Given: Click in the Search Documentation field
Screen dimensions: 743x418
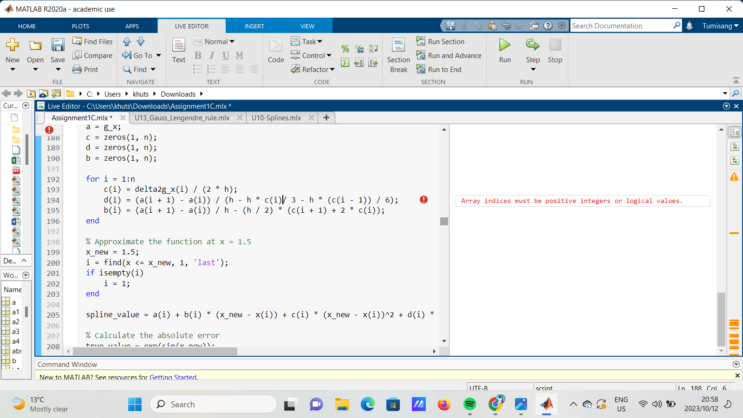Looking at the screenshot, I should 622,26.
